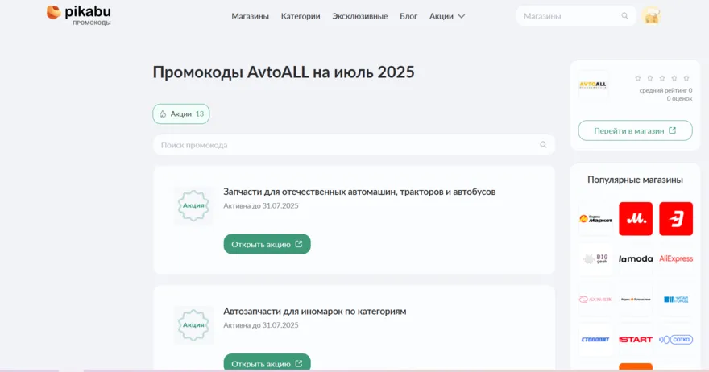Click Открыть акцию for иномарок offer
709x372 pixels.
pos(267,363)
